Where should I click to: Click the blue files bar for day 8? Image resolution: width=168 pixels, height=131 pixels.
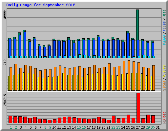click(45, 51)
